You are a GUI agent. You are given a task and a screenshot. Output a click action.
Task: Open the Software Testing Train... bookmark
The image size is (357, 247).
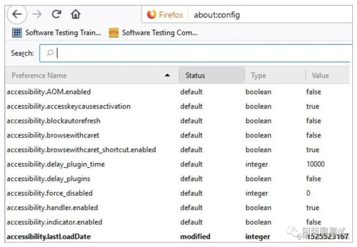57,33
